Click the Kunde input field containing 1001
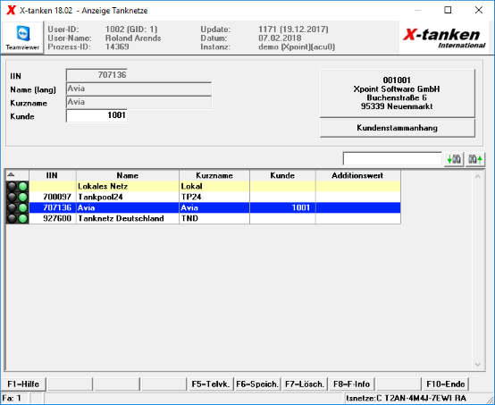This screenshot has height=405, width=495. click(x=96, y=115)
